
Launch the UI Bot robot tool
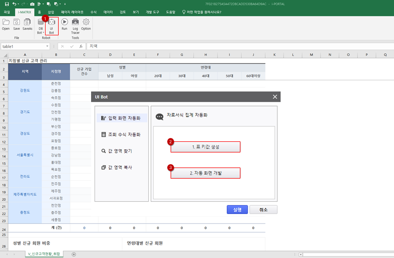(51, 24)
